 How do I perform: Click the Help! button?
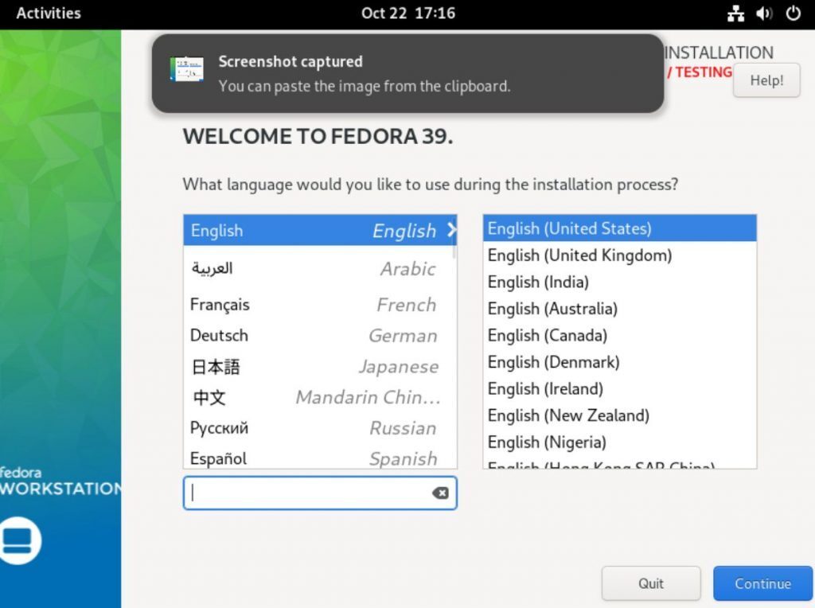pyautogui.click(x=766, y=80)
